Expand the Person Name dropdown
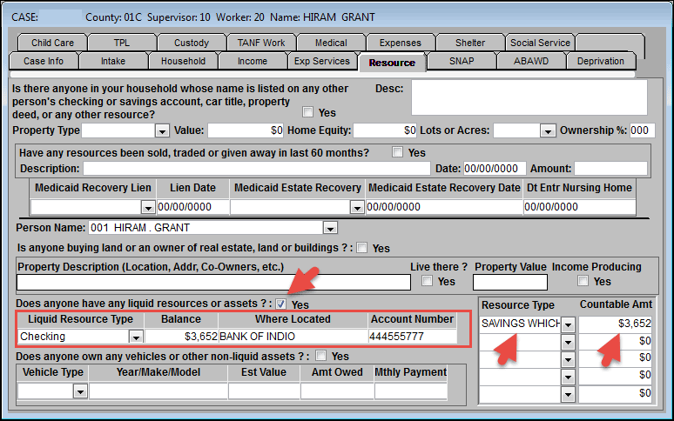Image resolution: width=674 pixels, height=421 pixels. [x=330, y=228]
